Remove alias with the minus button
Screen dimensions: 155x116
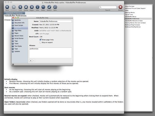point(34,61)
